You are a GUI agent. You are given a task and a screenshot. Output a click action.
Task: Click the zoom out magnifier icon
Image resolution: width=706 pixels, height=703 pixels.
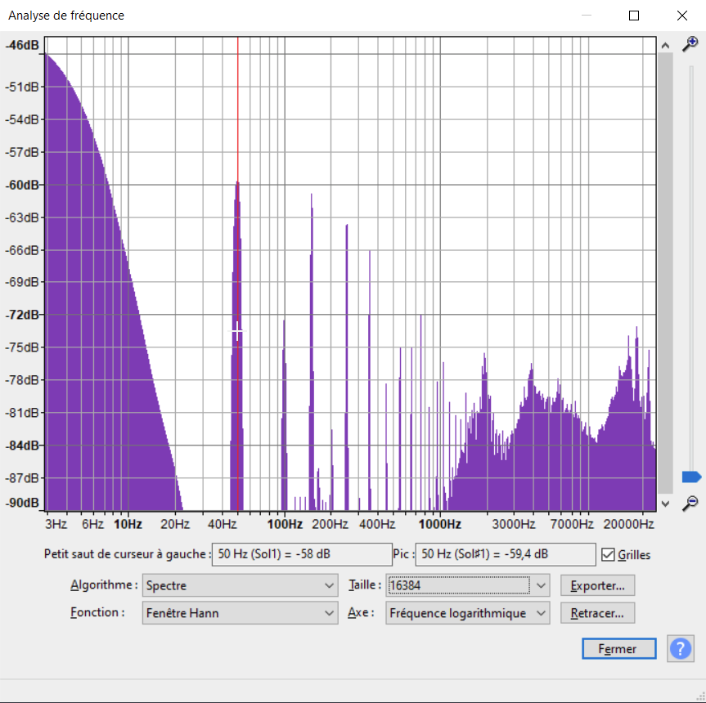pos(690,502)
